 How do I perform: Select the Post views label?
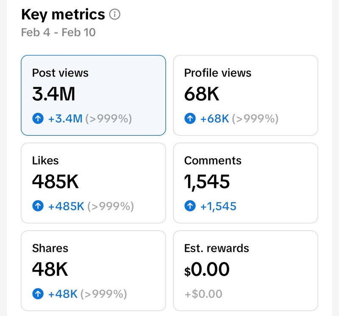tap(60, 73)
